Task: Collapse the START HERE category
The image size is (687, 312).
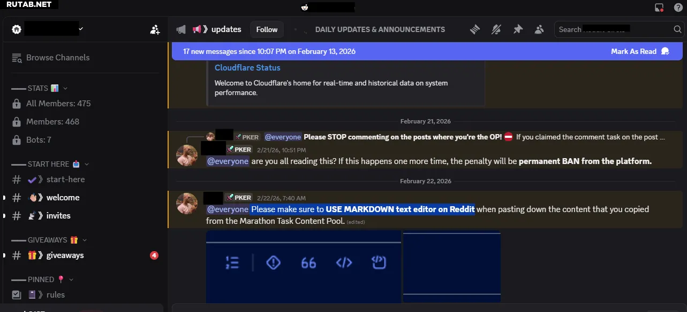Action: pyautogui.click(x=87, y=164)
